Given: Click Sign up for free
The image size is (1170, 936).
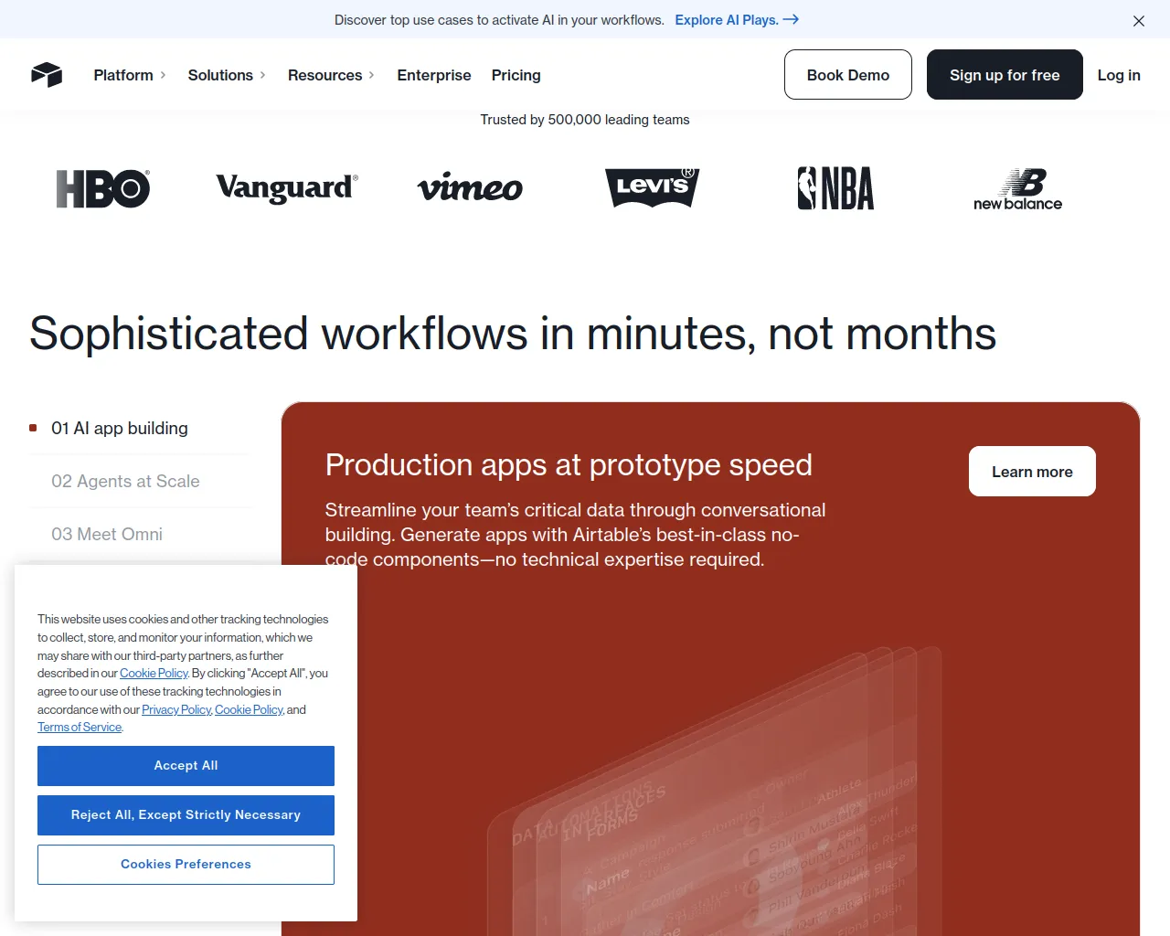Looking at the screenshot, I should tap(1005, 75).
